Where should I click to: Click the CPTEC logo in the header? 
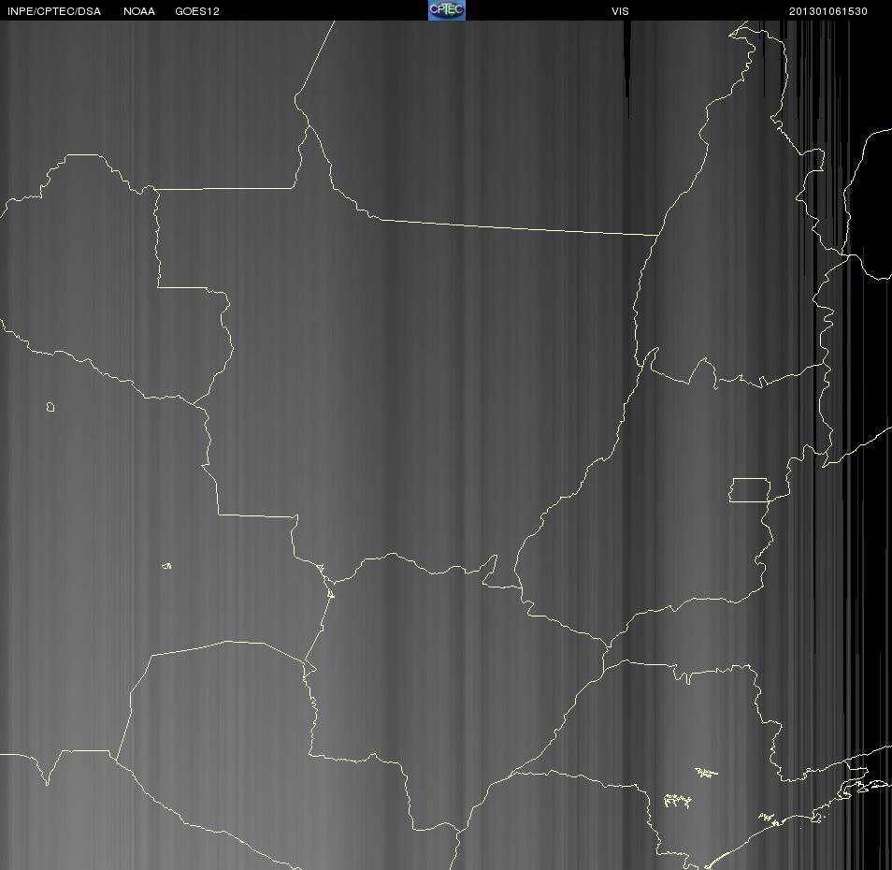point(447,10)
